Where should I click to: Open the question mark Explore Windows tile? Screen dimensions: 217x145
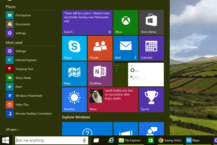click(87, 128)
